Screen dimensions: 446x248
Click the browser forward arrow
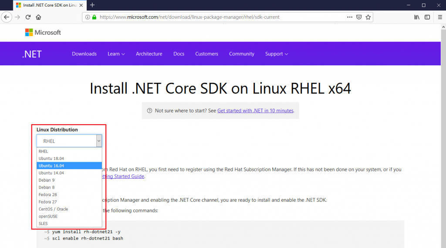coord(17,17)
